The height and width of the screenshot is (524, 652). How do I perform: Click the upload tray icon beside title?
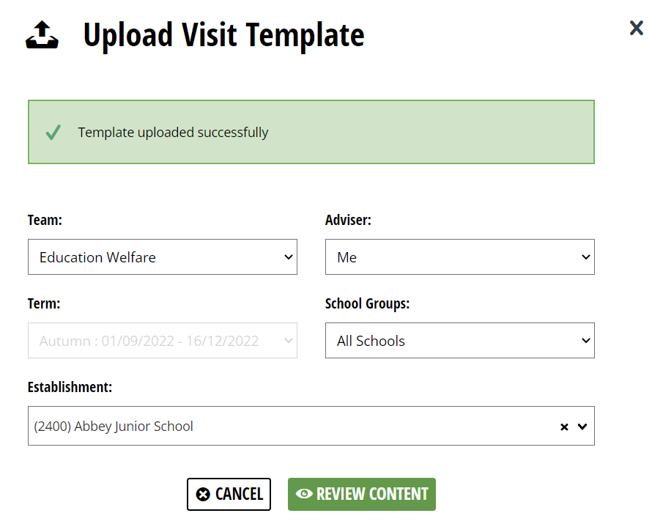pyautogui.click(x=42, y=35)
